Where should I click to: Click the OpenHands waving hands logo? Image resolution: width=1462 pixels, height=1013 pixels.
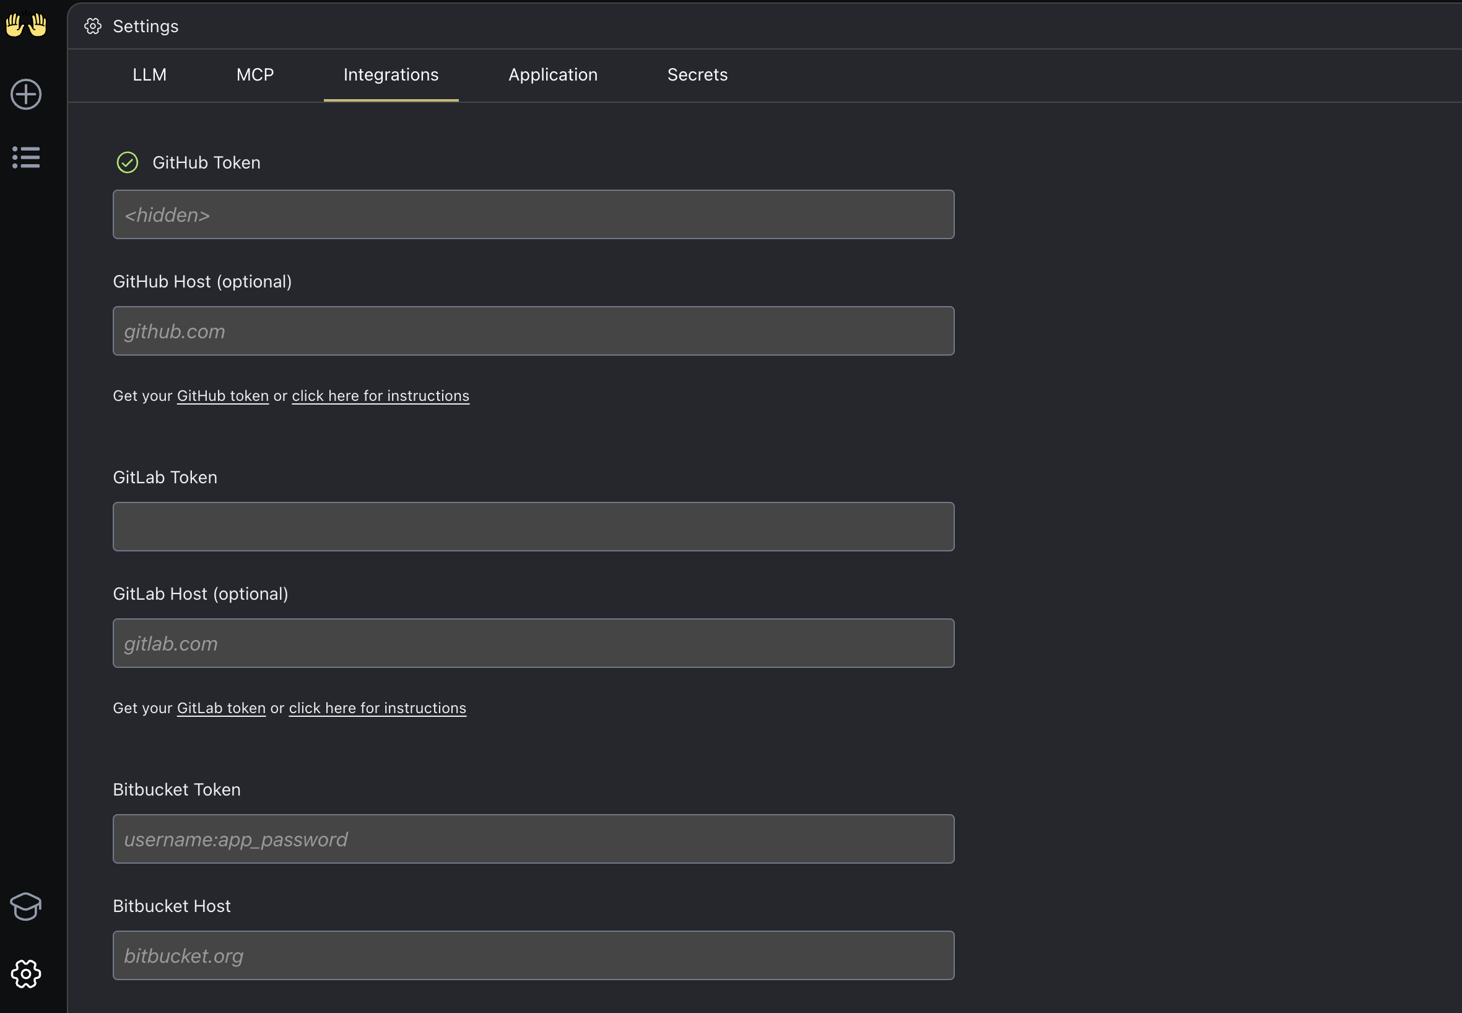pos(25,25)
